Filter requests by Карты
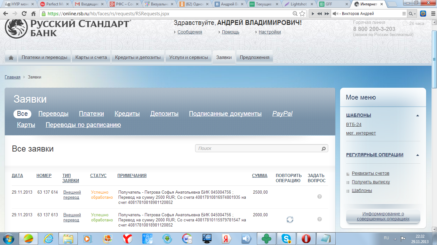The height and width of the screenshot is (245, 437). pos(26,125)
